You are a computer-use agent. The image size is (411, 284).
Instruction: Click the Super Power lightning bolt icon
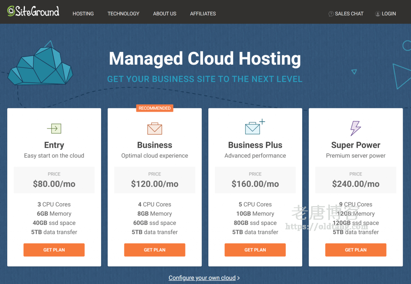[x=356, y=129]
